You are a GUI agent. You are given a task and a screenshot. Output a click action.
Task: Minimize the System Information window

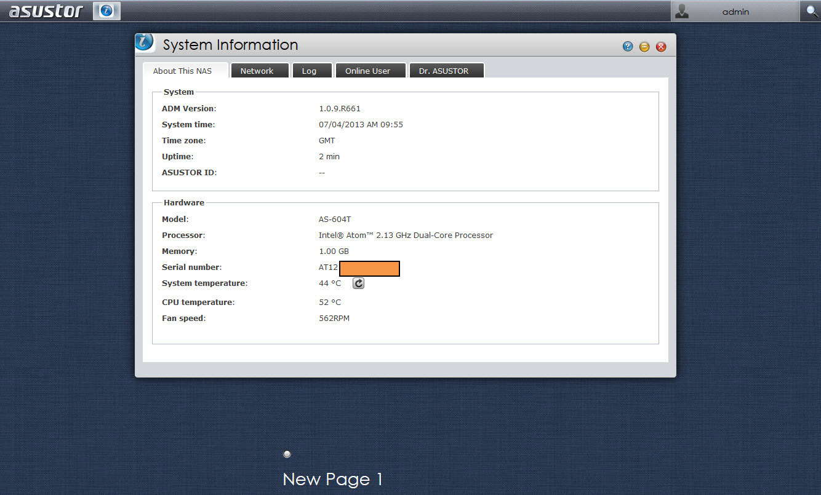(644, 47)
